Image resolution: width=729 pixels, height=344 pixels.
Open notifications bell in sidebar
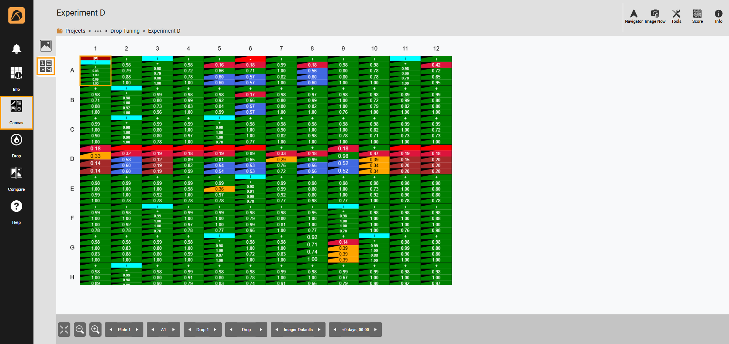16,49
